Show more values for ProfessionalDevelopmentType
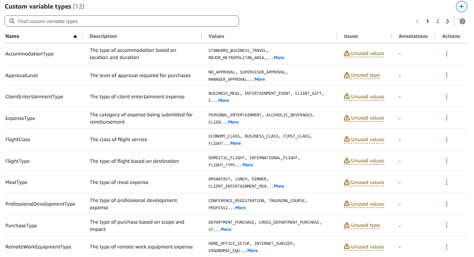 [240, 208]
